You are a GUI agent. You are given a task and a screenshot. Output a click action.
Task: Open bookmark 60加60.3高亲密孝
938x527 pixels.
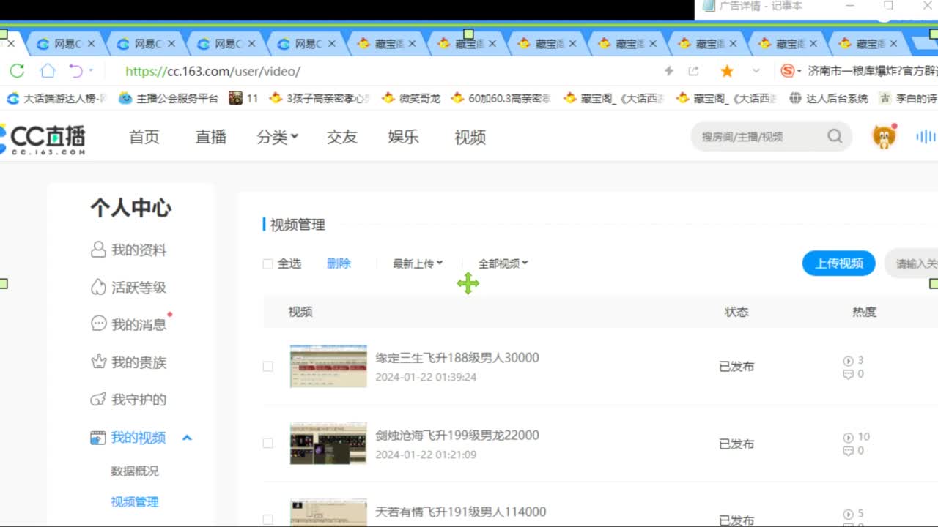pos(501,98)
